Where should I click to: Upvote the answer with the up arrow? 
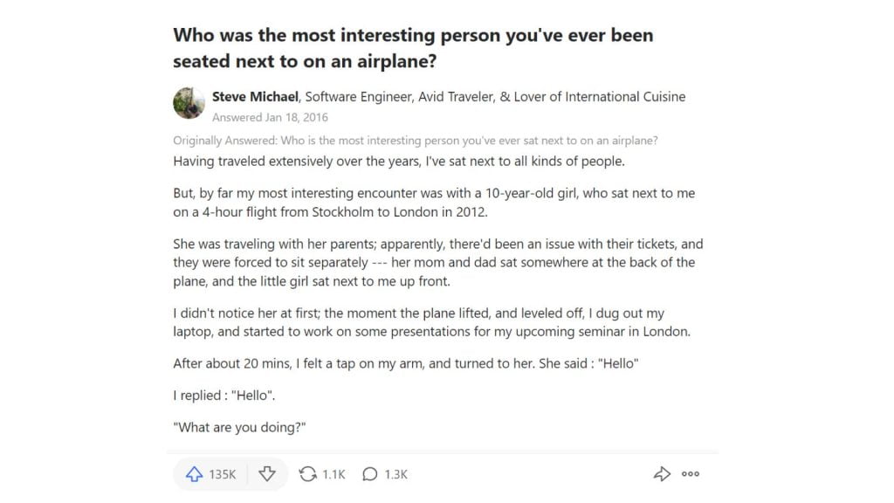195,474
